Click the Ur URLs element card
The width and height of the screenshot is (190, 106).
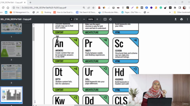pyautogui.click(x=96, y=79)
